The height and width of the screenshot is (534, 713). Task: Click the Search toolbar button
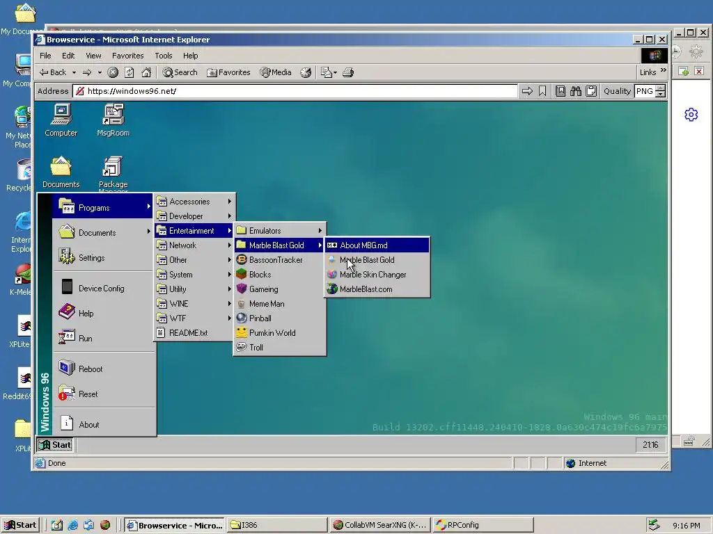tap(180, 72)
